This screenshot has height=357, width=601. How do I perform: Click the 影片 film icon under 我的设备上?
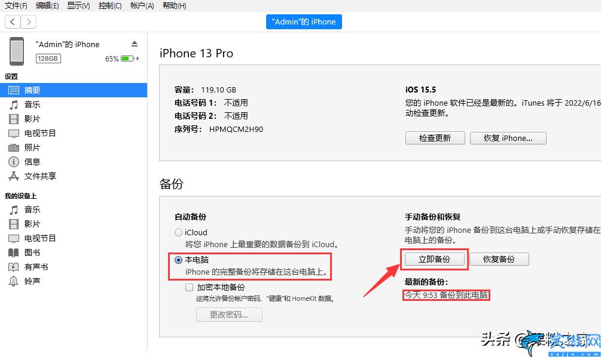point(13,224)
